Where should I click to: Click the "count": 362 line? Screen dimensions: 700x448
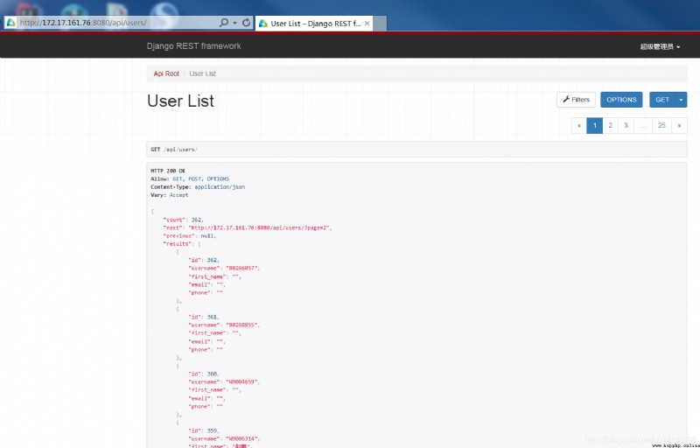[183, 220]
